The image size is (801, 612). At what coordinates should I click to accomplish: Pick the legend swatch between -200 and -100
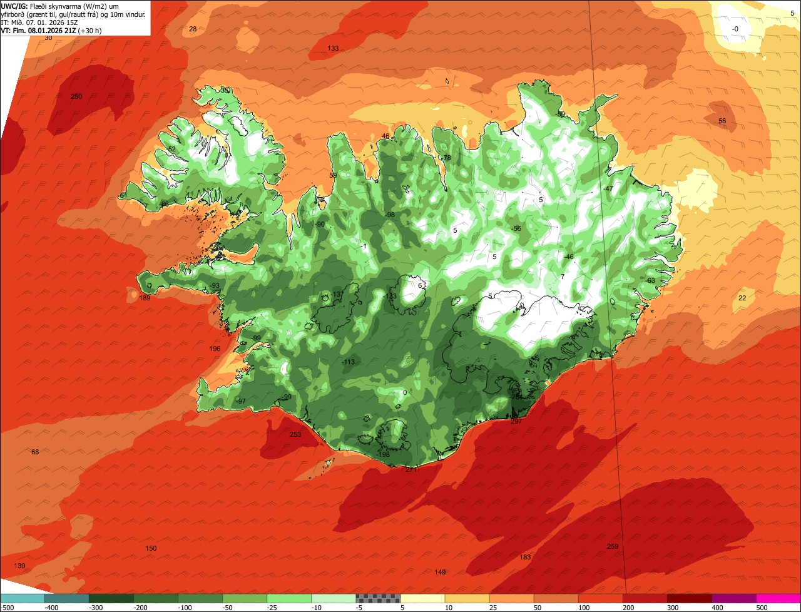pos(155,598)
